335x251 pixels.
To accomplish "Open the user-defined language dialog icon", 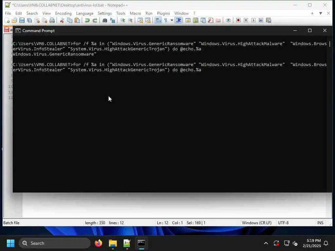I will click(188, 21).
